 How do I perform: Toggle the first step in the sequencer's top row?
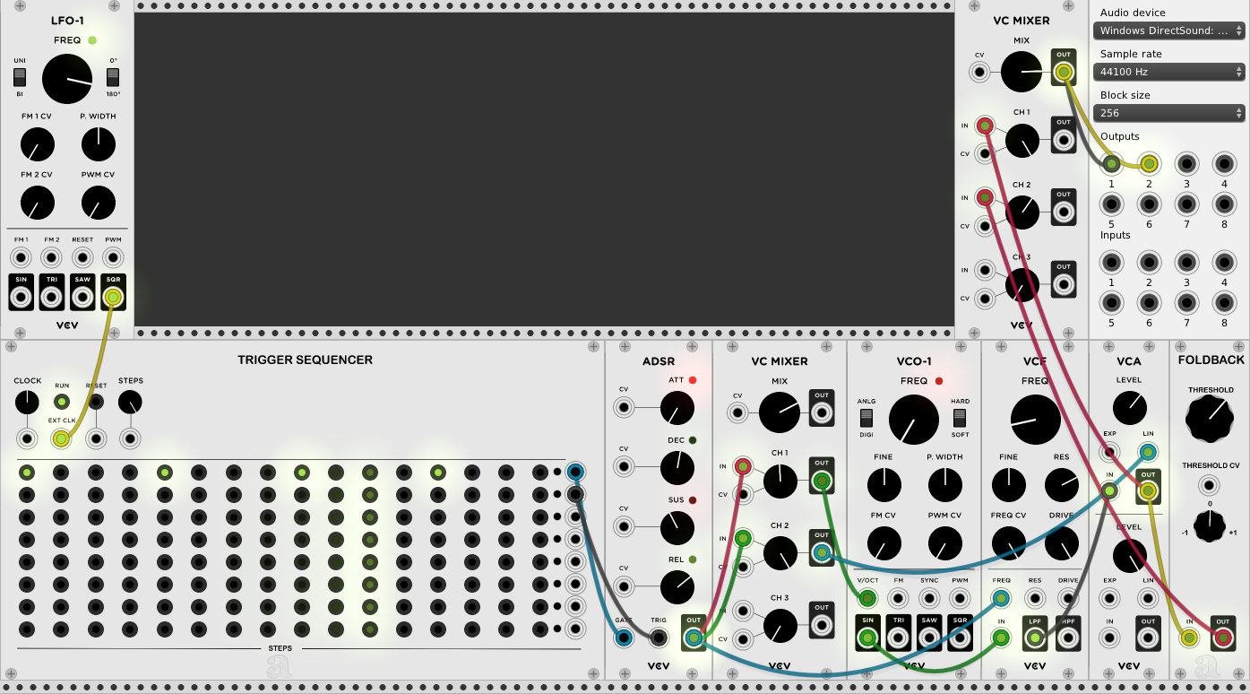pyautogui.click(x=27, y=473)
